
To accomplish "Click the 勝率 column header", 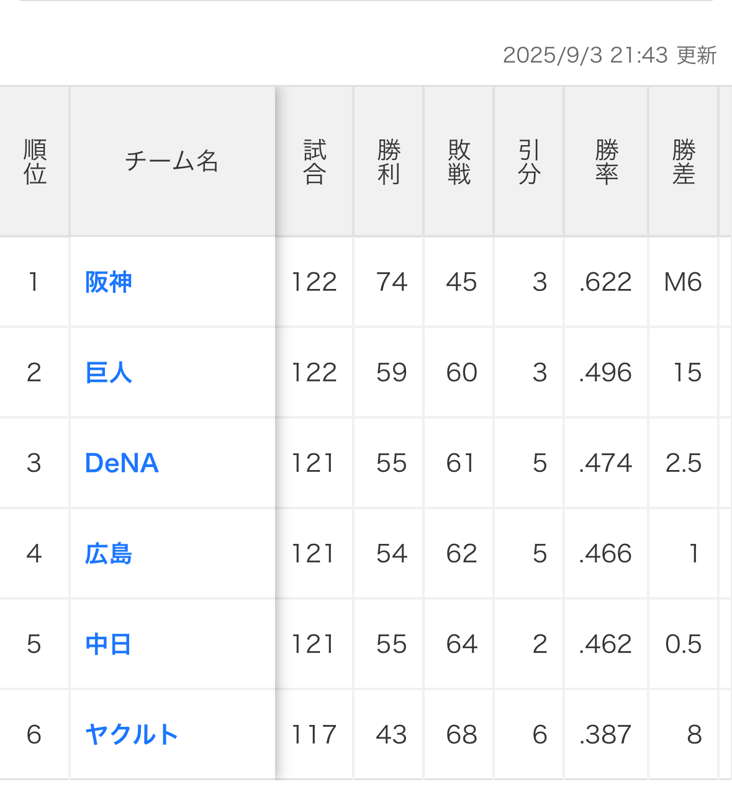I will coord(606,162).
